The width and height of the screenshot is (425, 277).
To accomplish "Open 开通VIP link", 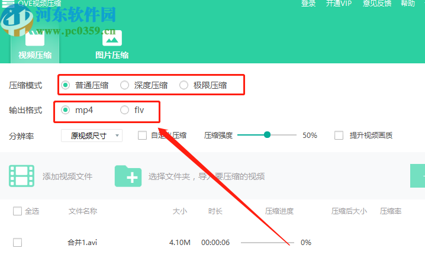I will pyautogui.click(x=339, y=3).
